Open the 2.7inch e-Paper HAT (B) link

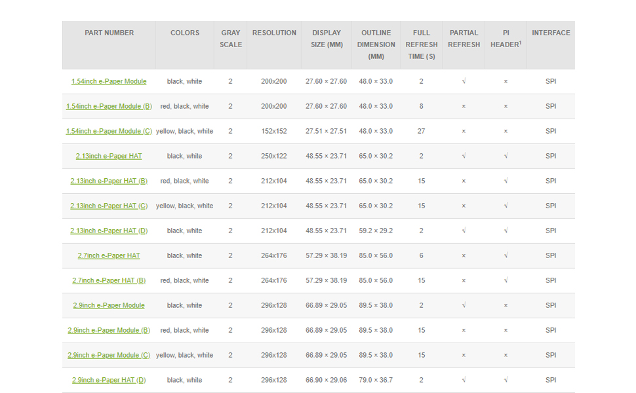click(109, 280)
